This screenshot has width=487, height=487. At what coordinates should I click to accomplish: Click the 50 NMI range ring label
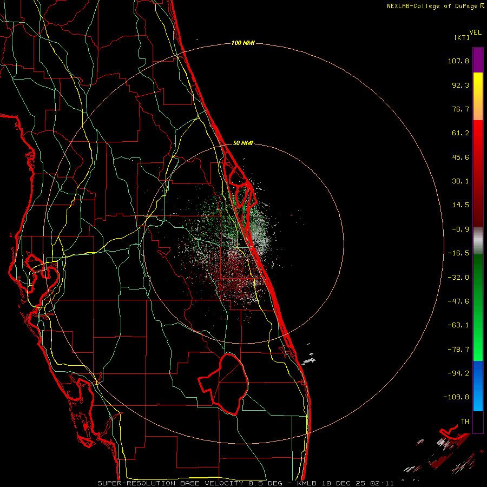[x=243, y=143]
